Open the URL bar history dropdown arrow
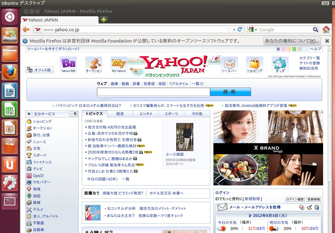The width and height of the screenshot is (335, 233). [234, 30]
